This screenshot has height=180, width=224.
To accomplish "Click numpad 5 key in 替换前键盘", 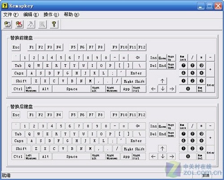I will [x=192, y=73].
